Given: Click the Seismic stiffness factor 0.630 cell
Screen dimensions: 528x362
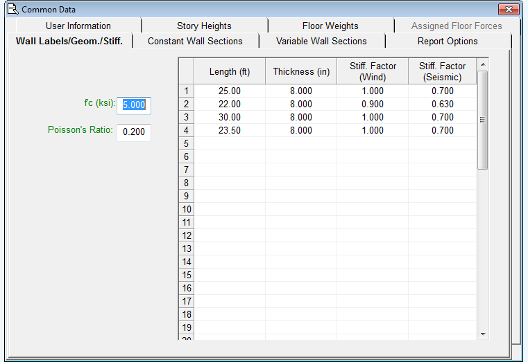Looking at the screenshot, I should (x=442, y=104).
